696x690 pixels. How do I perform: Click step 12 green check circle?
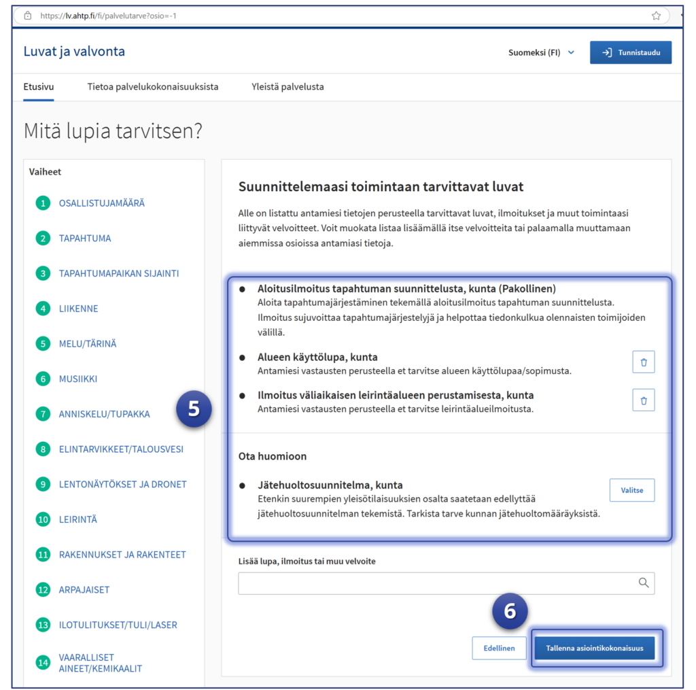click(x=43, y=590)
